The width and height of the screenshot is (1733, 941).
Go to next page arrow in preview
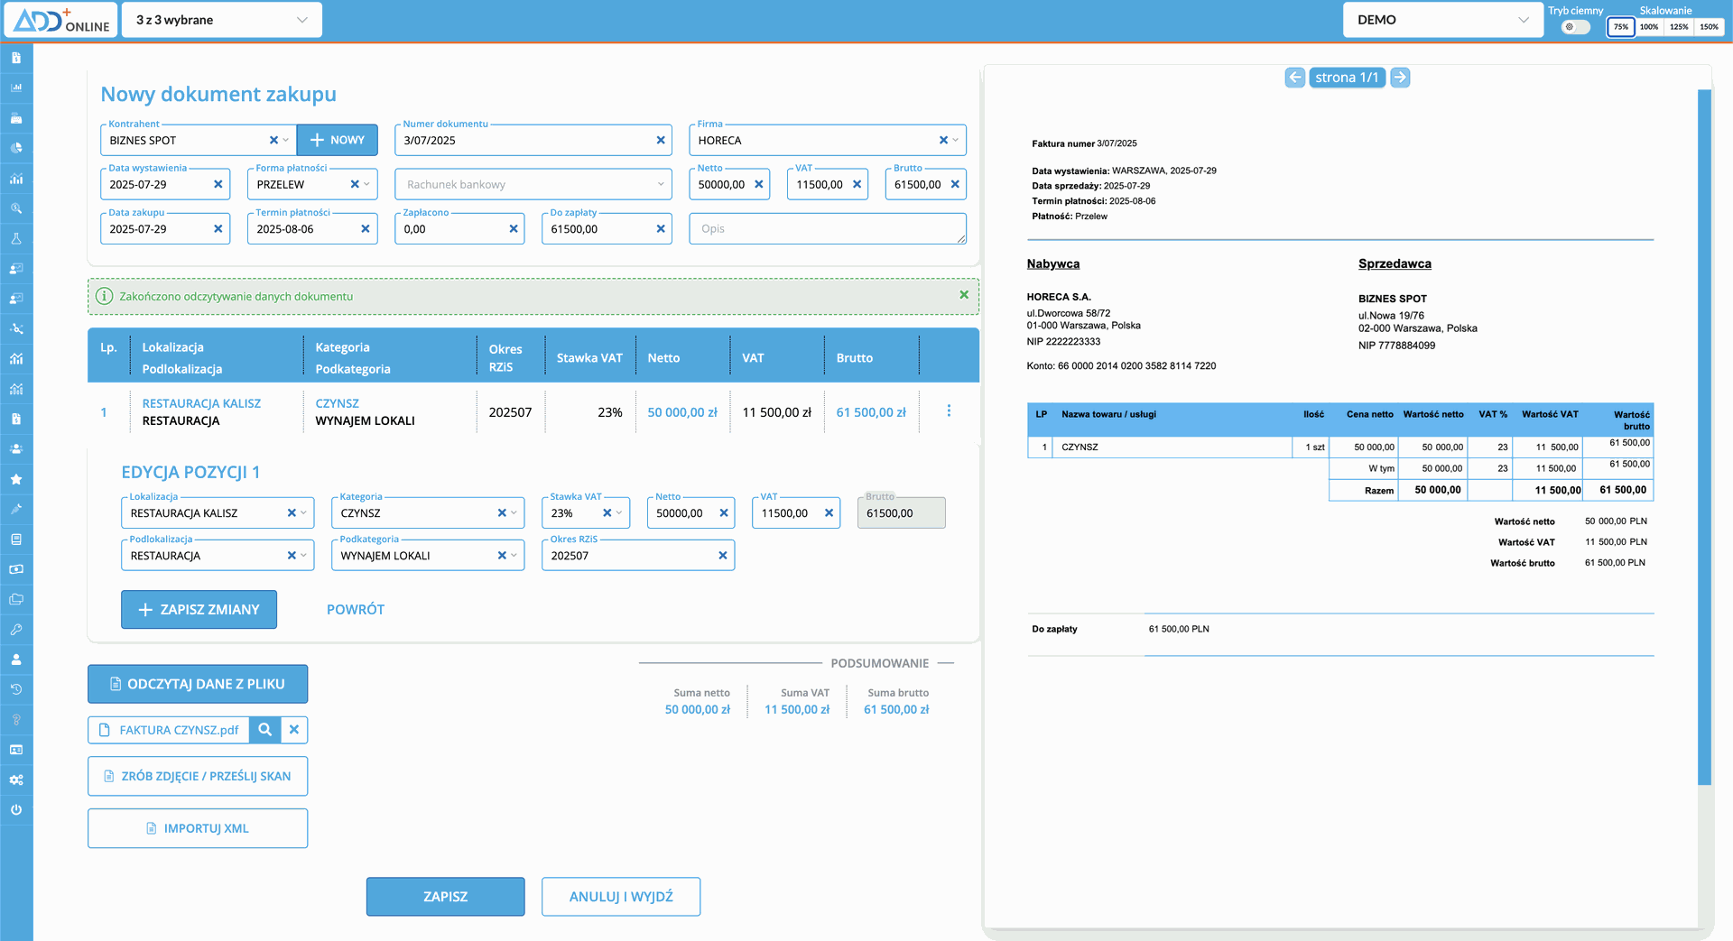pos(1400,78)
